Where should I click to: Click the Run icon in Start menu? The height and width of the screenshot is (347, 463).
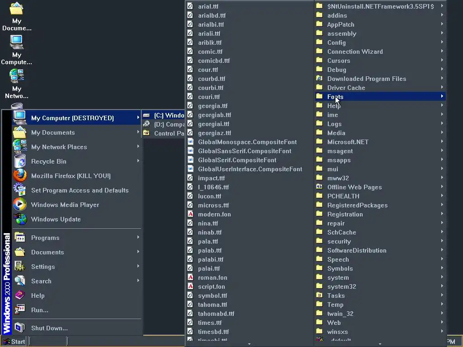(20, 310)
